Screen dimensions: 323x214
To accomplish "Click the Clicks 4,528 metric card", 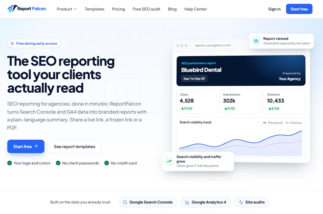I will pyautogui.click(x=197, y=101).
